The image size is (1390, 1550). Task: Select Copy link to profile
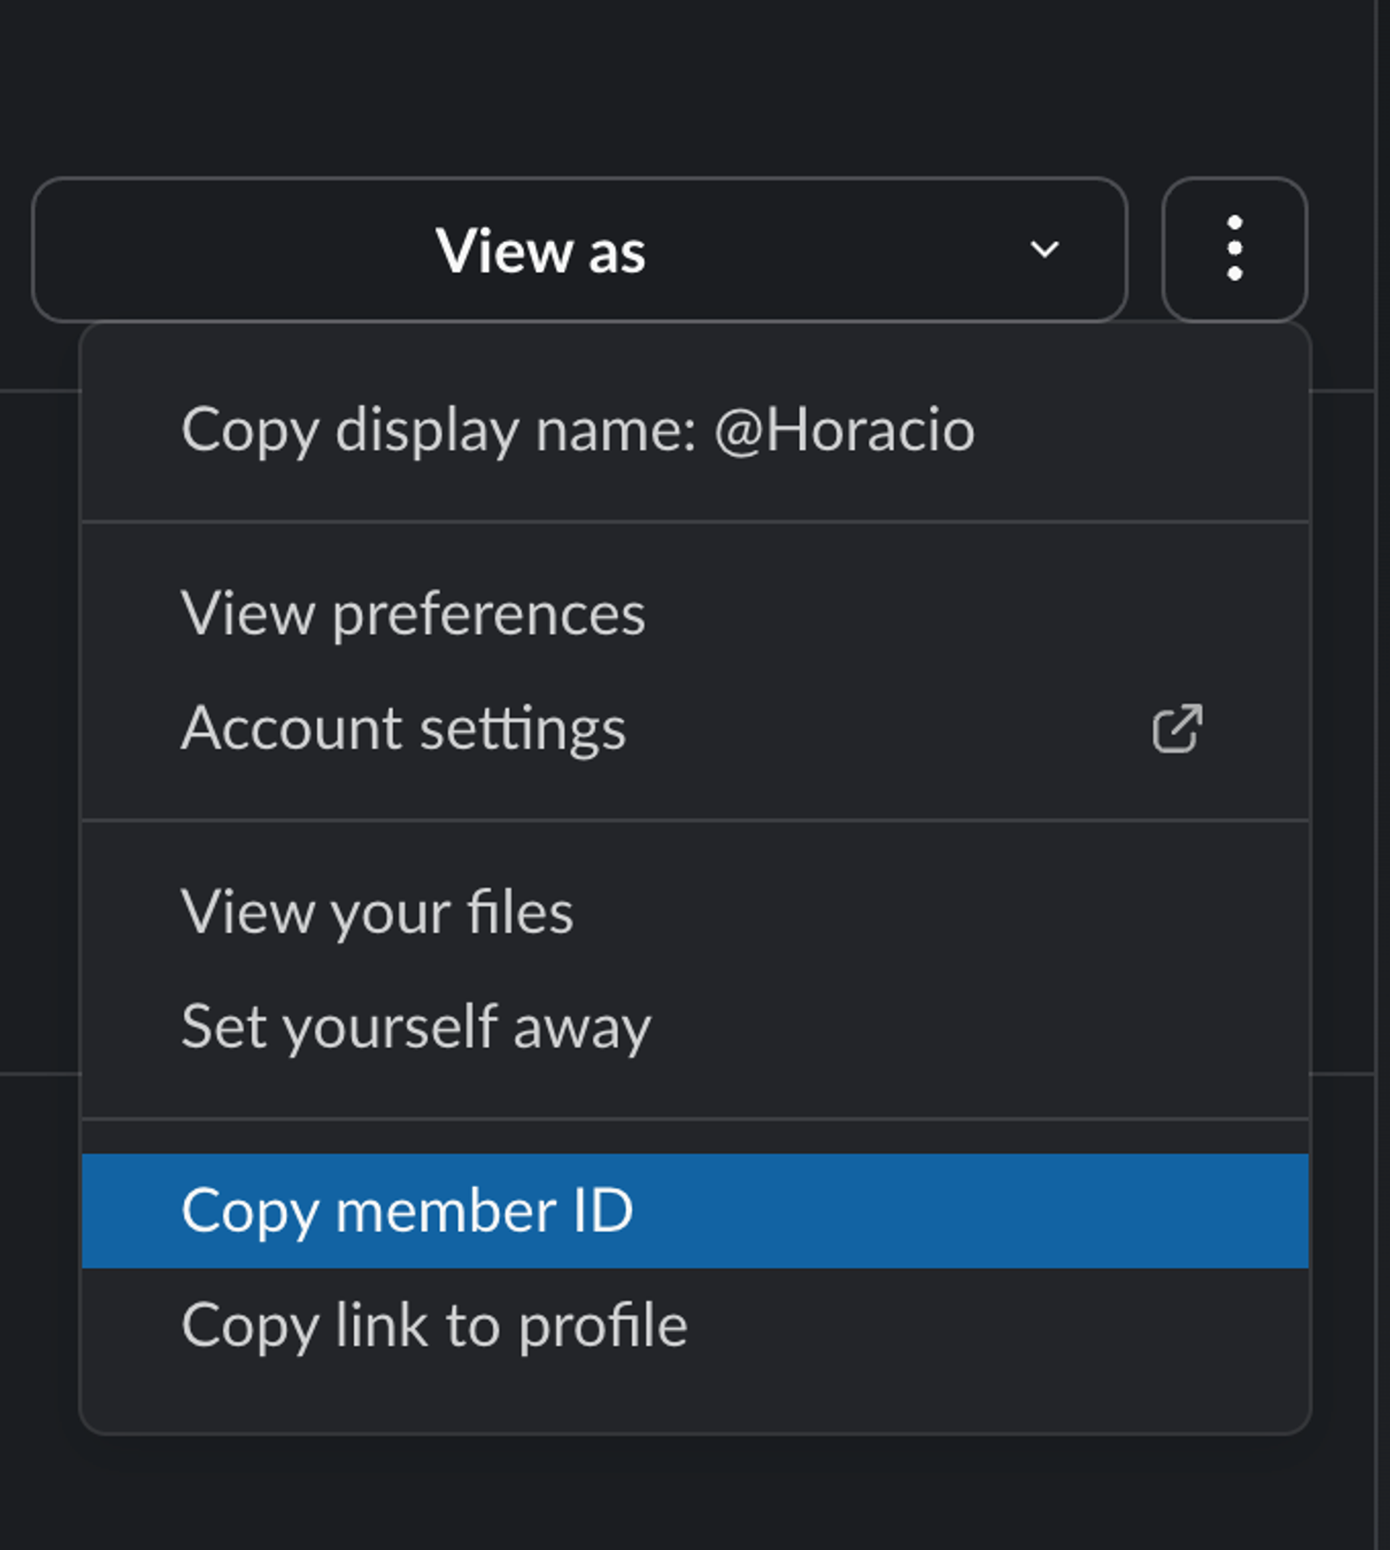434,1325
